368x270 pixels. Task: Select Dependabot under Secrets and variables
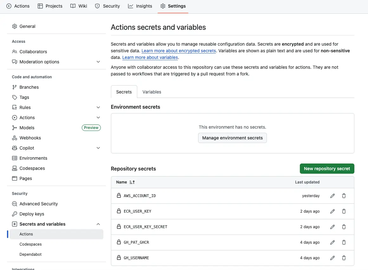coord(30,254)
